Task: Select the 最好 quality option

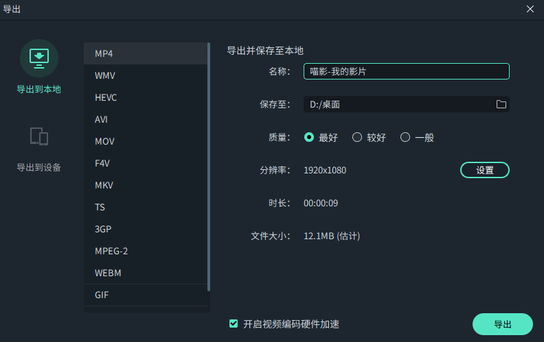Action: click(309, 137)
